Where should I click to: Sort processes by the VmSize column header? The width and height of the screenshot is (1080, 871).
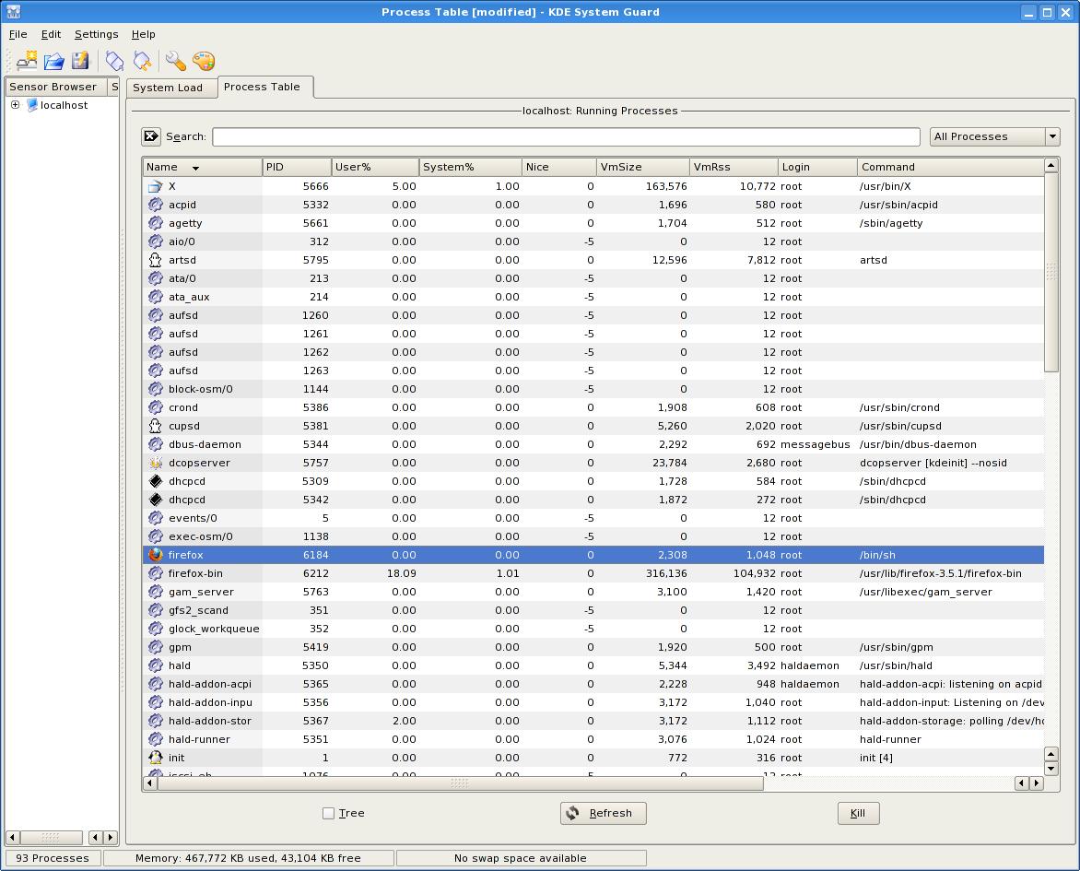click(x=643, y=167)
